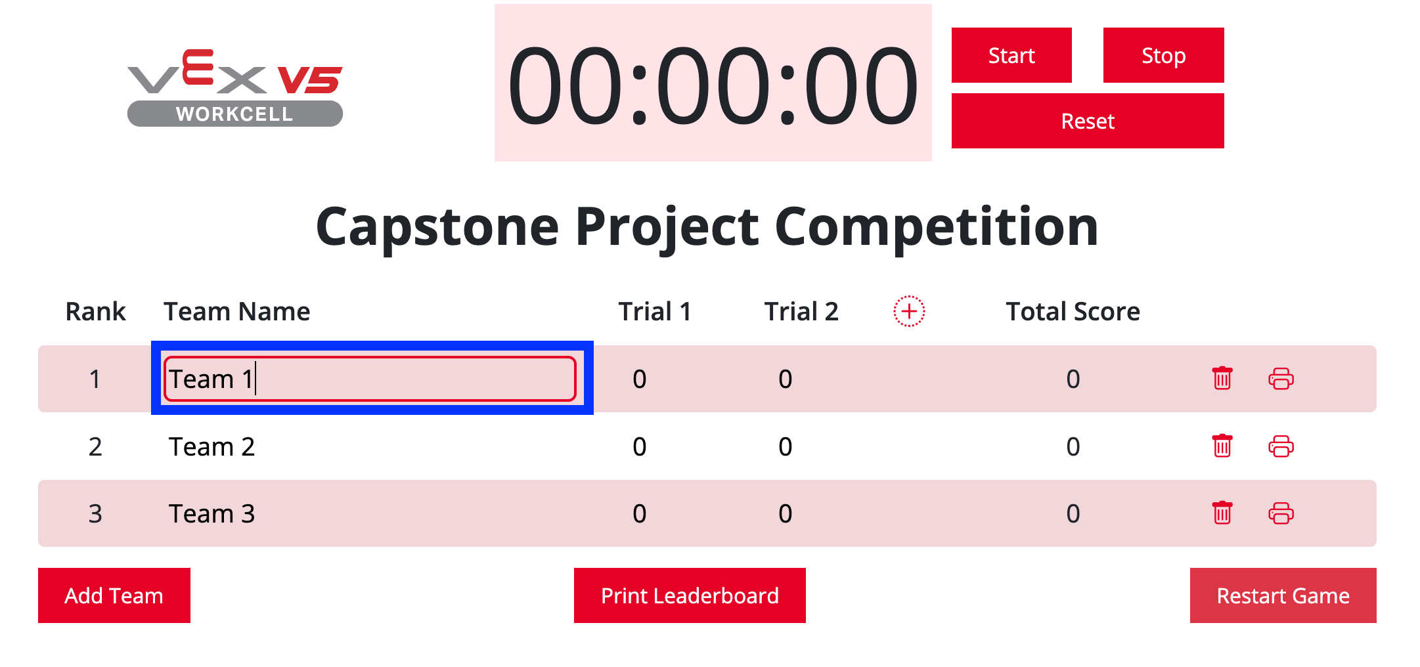Click the 00:00:00 timer display
Image resolution: width=1420 pixels, height=667 pixels.
coord(712,82)
